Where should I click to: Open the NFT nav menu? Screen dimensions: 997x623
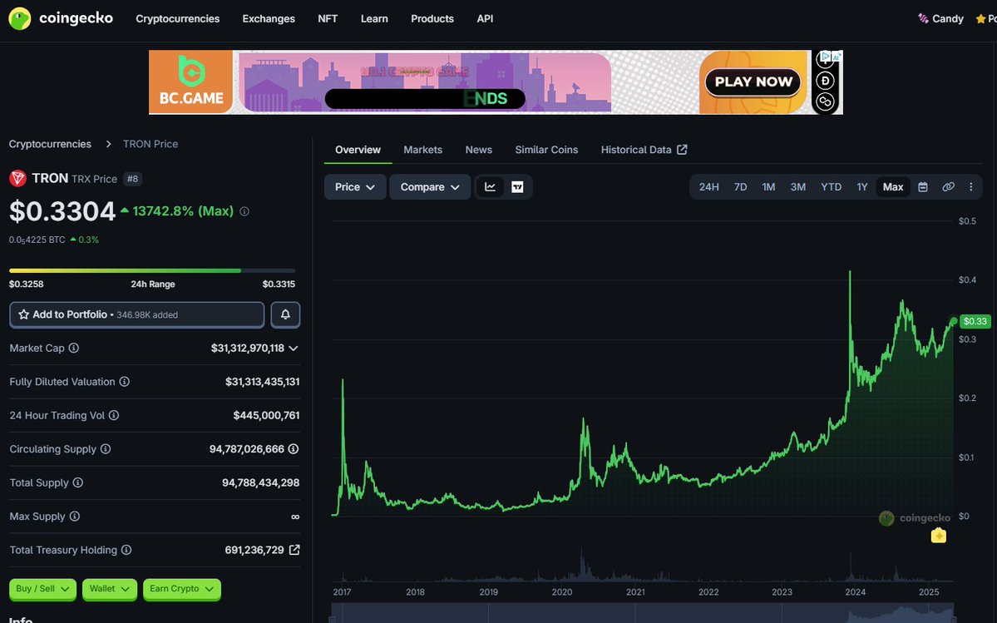(x=328, y=18)
